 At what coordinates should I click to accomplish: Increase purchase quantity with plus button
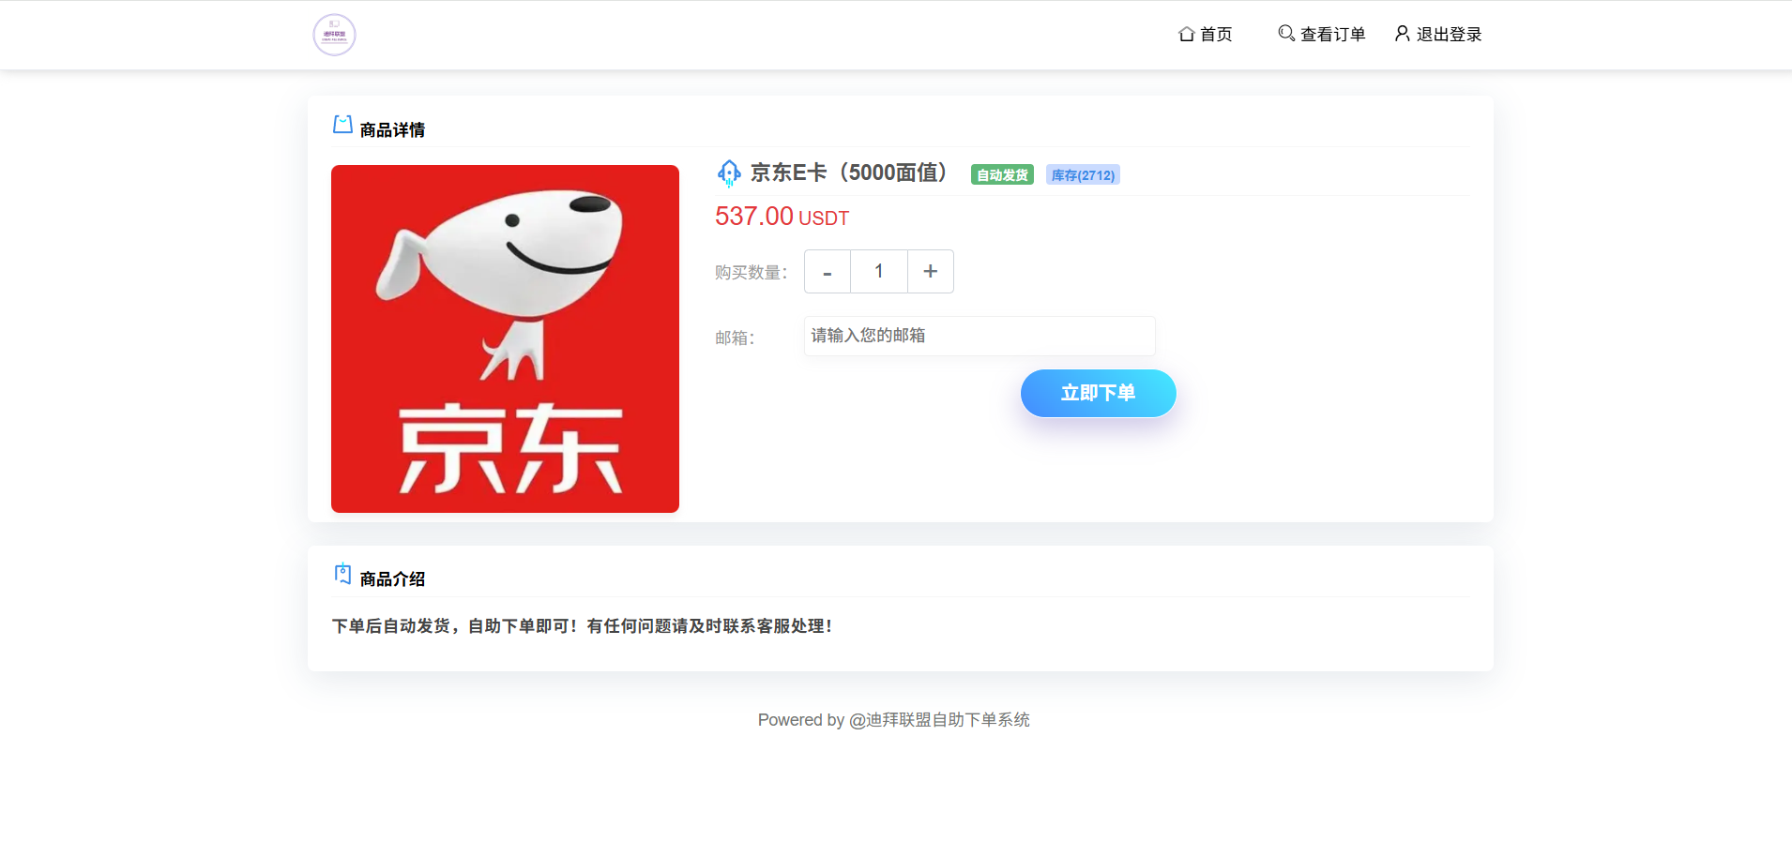coord(931,272)
